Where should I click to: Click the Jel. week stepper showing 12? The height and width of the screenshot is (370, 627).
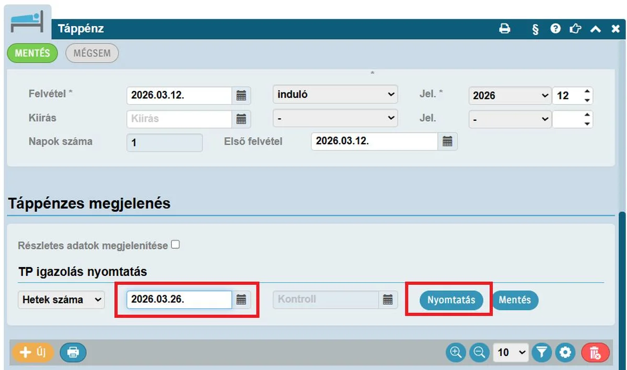click(x=573, y=96)
